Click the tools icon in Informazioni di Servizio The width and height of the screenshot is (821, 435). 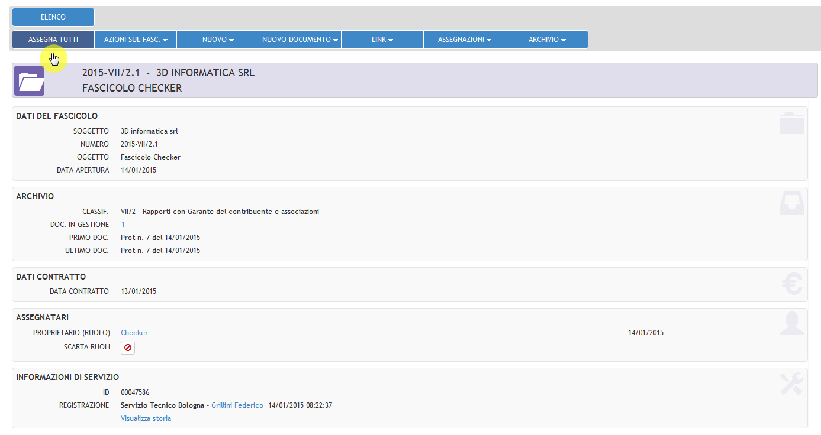(x=791, y=384)
